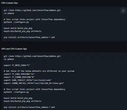Click the TensorFlow dependency comment in the GPU block
Viewport: 127px width, 110px height.
34,89
